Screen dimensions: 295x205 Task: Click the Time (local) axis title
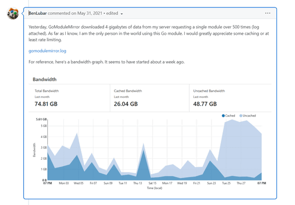[x=154, y=188]
